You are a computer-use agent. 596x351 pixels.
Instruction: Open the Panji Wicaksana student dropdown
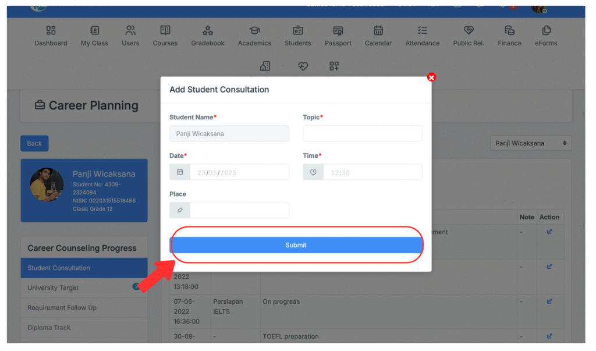pyautogui.click(x=530, y=143)
